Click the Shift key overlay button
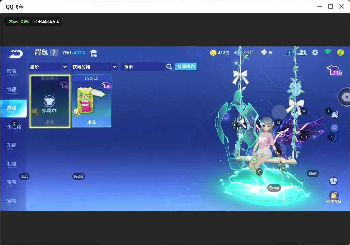Screen dimensions: 350x245 pyautogui.click(x=313, y=174)
